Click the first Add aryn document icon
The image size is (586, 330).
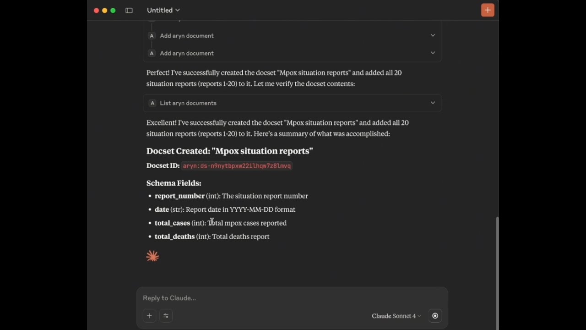(x=152, y=36)
